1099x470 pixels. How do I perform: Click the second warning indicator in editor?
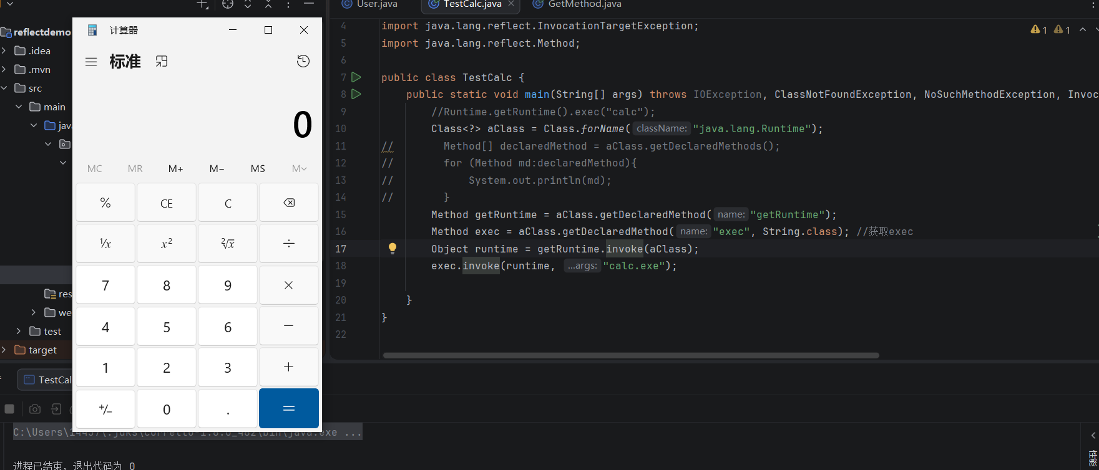coord(1062,29)
